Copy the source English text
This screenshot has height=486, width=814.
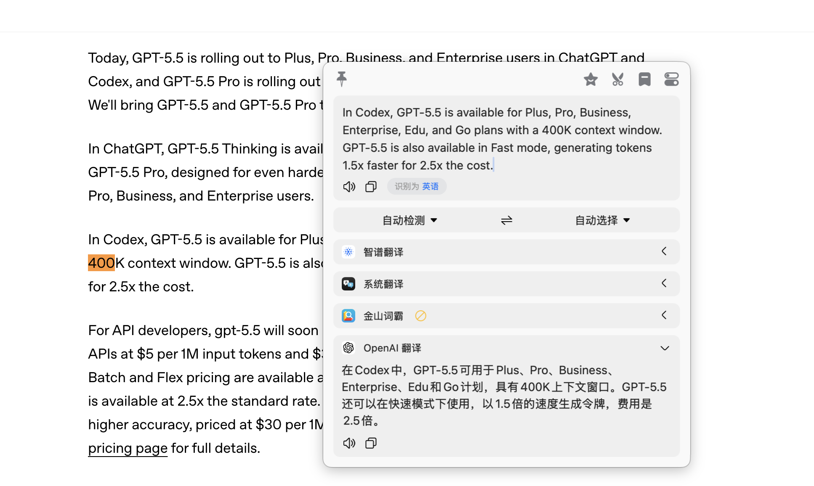pos(371,186)
